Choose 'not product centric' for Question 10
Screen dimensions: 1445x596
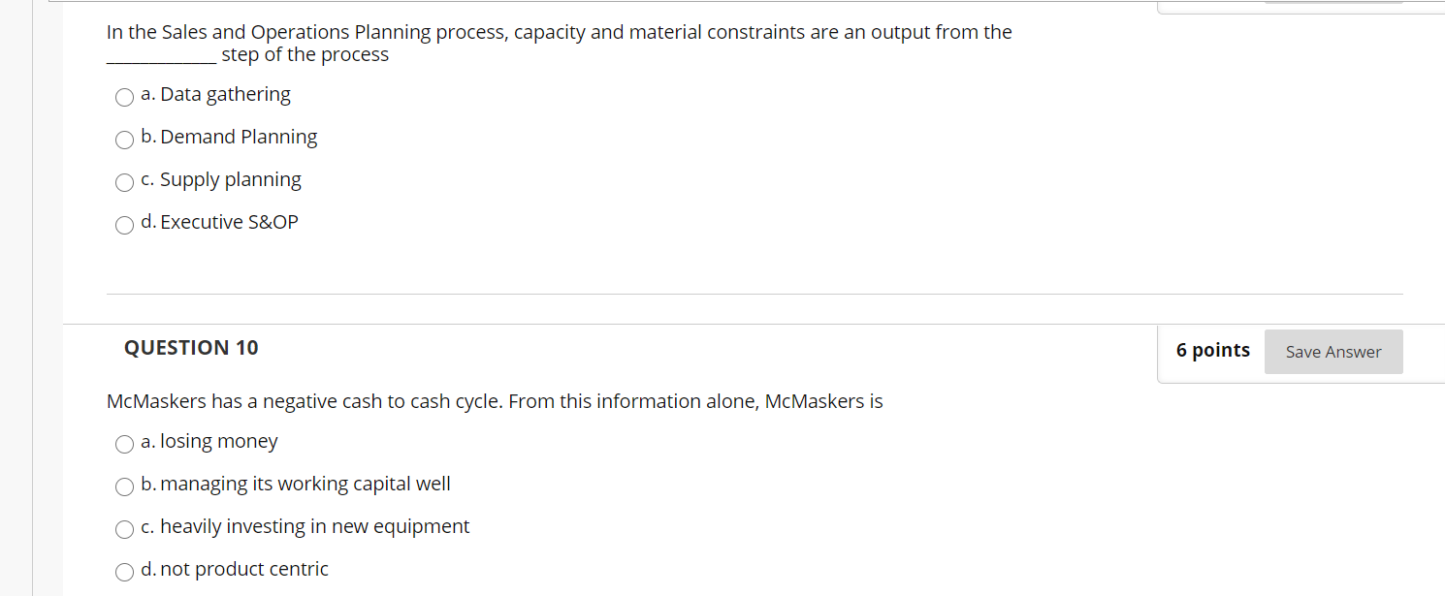click(124, 572)
